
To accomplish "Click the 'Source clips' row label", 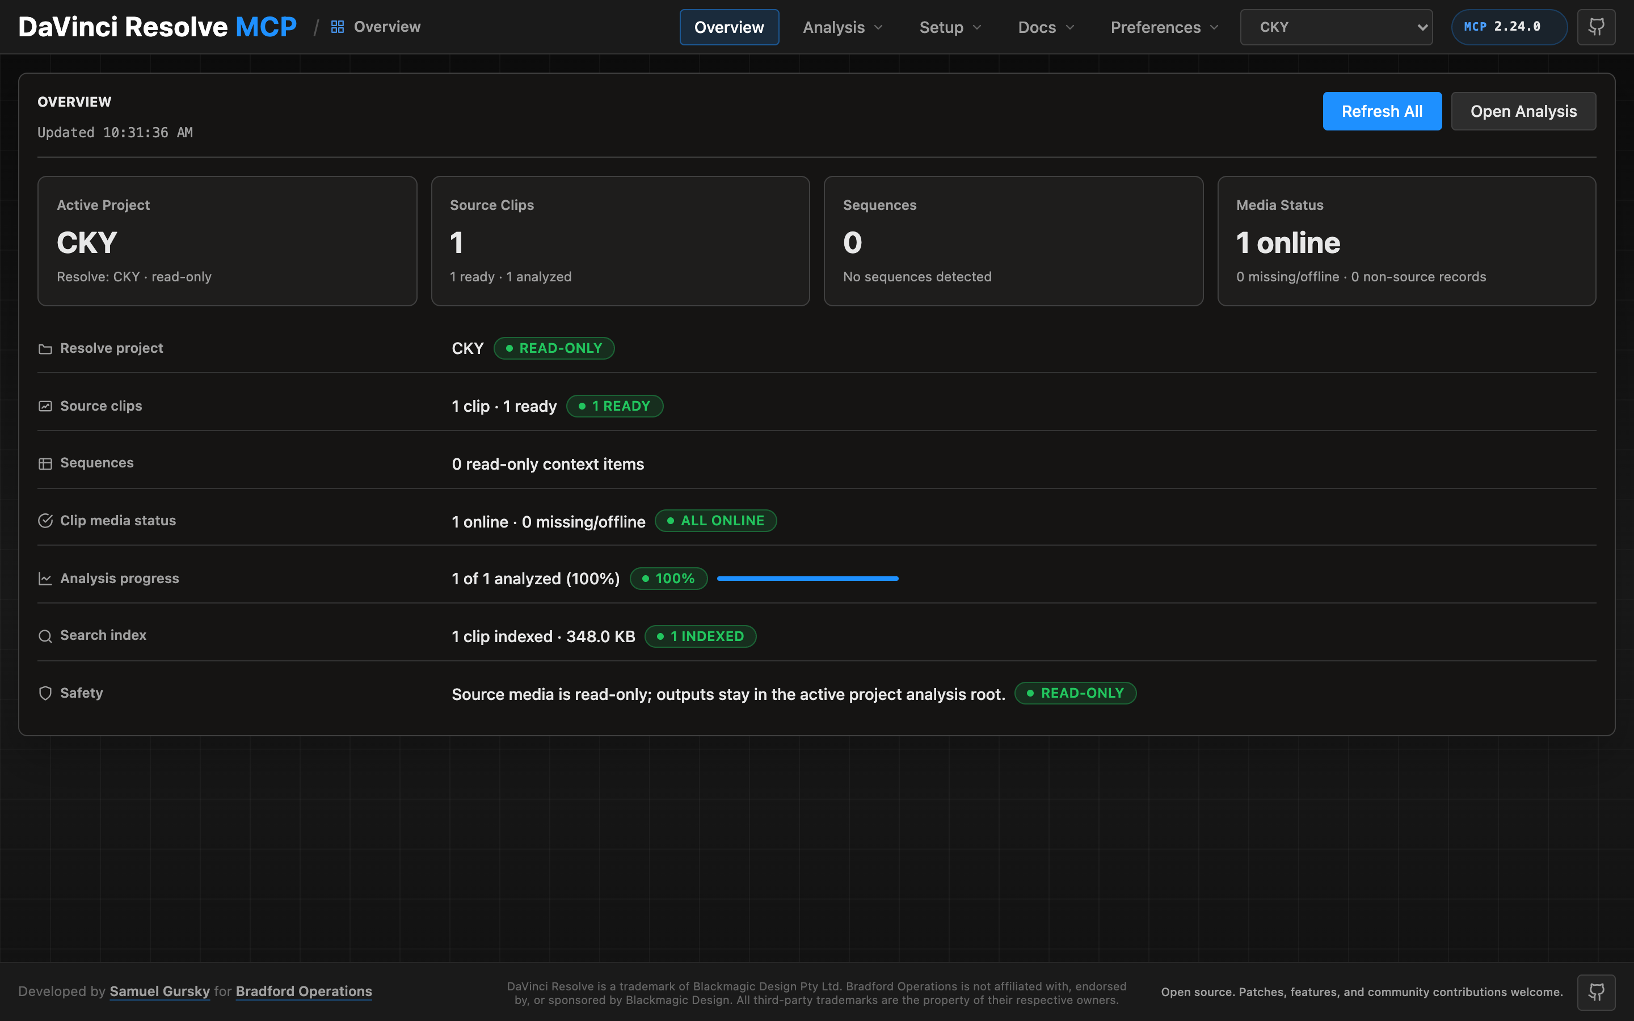I will 102,406.
